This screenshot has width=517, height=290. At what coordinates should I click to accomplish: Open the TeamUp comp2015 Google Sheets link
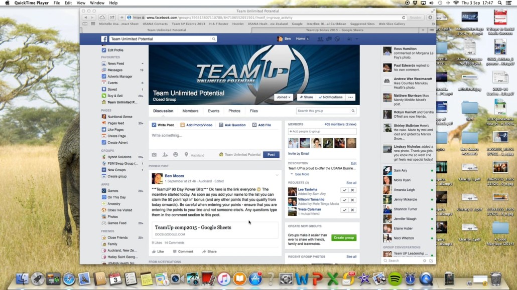point(193,227)
